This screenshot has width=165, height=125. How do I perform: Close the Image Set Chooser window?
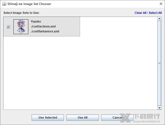point(161,4)
